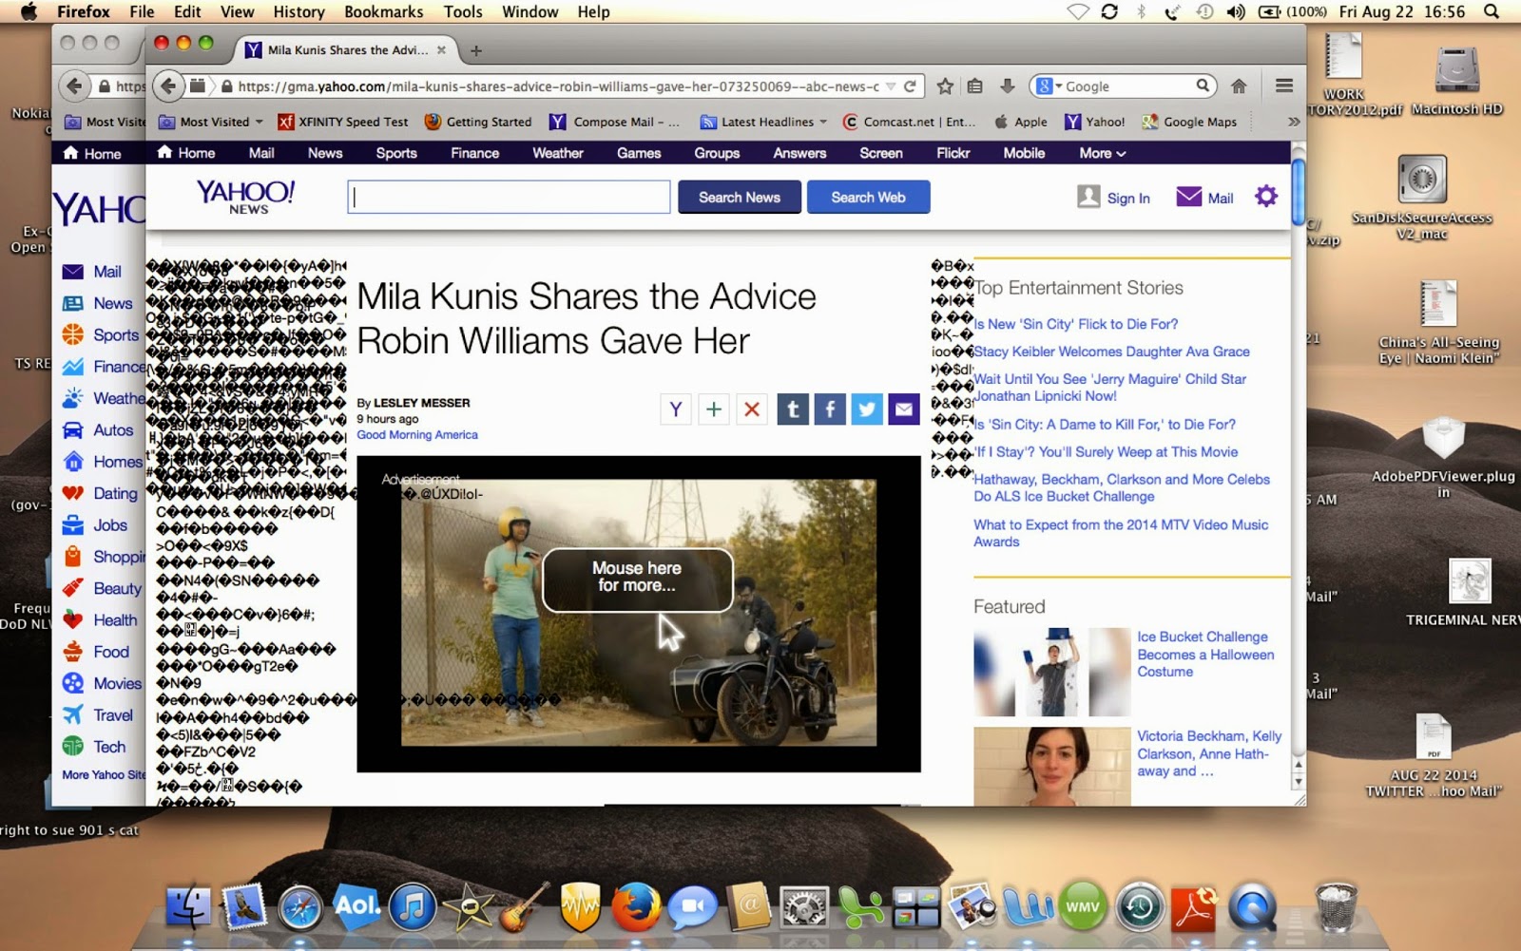Open 'Stacy Keibler Welcomes Daughter Ava Grace' story
1521x951 pixels.
point(1111,352)
